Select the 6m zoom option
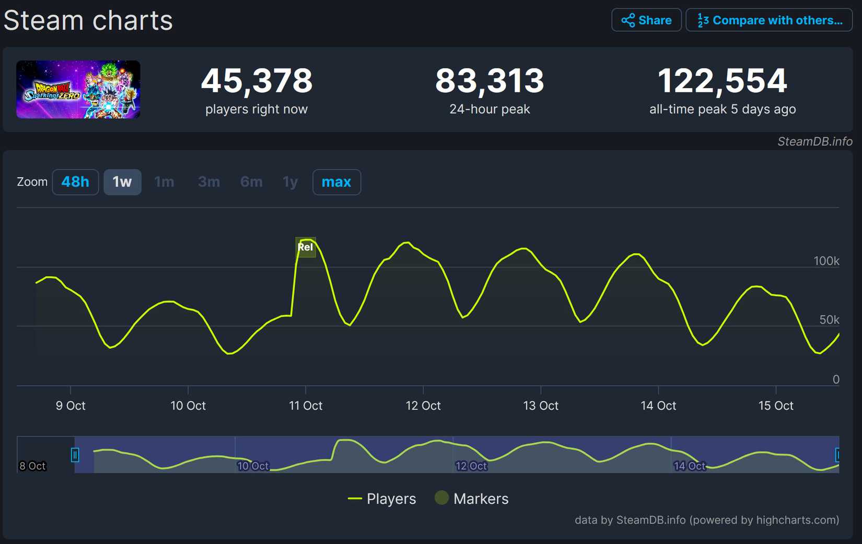 [251, 182]
